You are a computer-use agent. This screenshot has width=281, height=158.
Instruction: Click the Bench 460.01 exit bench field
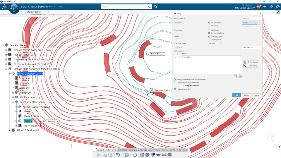coord(251,47)
